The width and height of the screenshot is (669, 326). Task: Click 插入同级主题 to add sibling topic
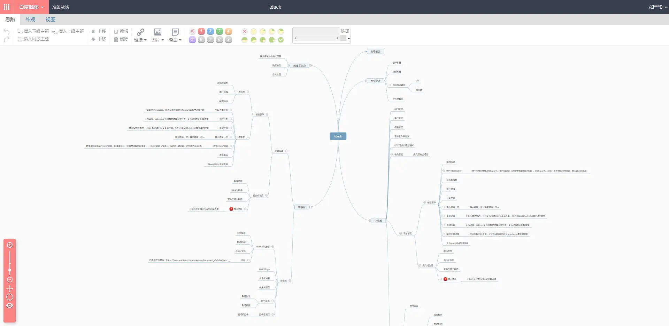pos(33,39)
